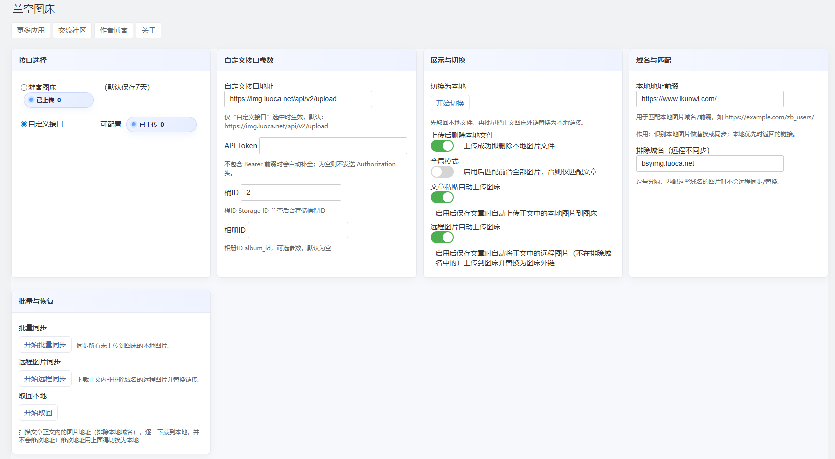Go to 交流社区 link
835x459 pixels.
(x=72, y=30)
